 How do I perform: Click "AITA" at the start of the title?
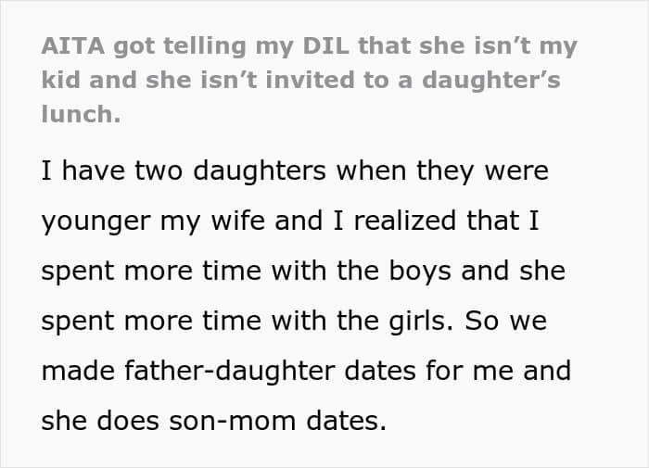pyautogui.click(x=73, y=46)
